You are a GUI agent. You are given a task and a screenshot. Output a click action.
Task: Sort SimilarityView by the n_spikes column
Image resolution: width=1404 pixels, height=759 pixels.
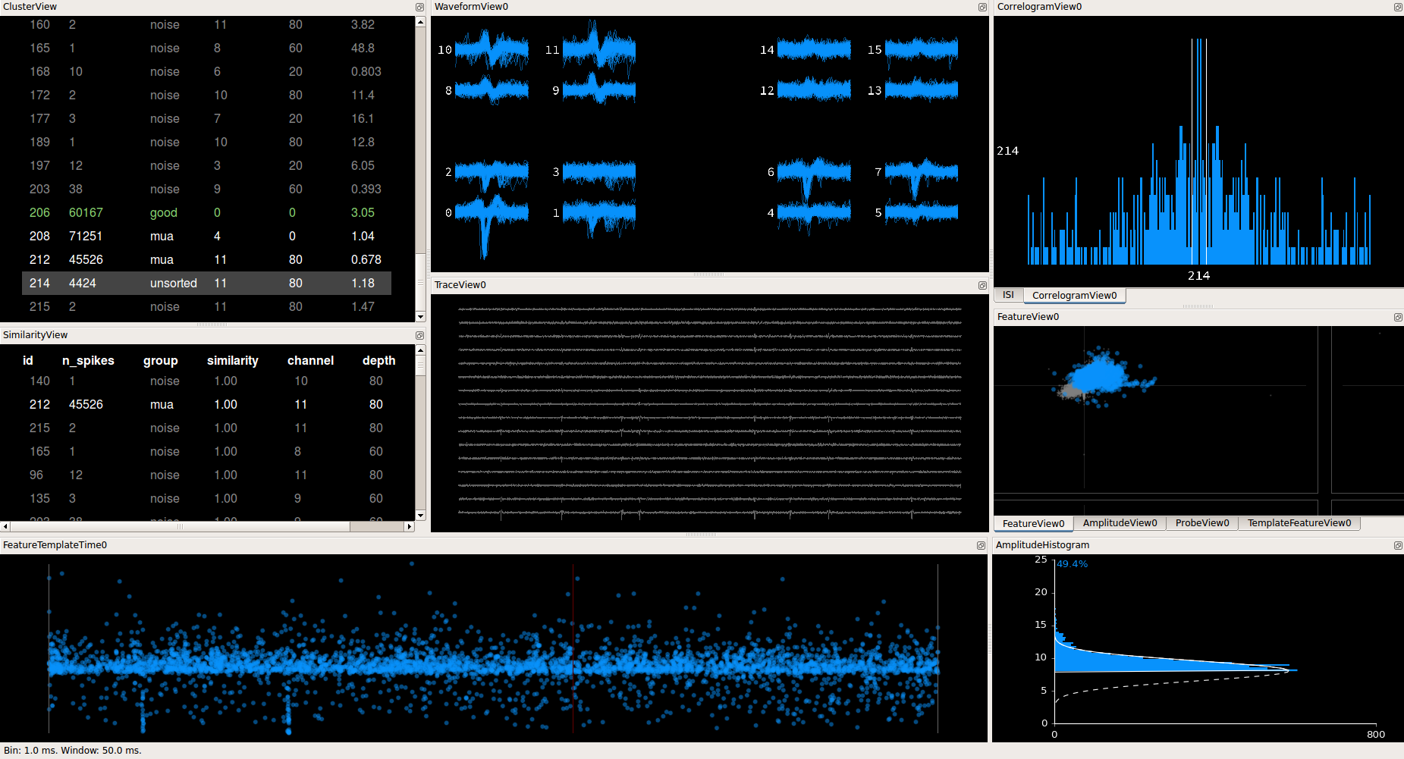[88, 360]
